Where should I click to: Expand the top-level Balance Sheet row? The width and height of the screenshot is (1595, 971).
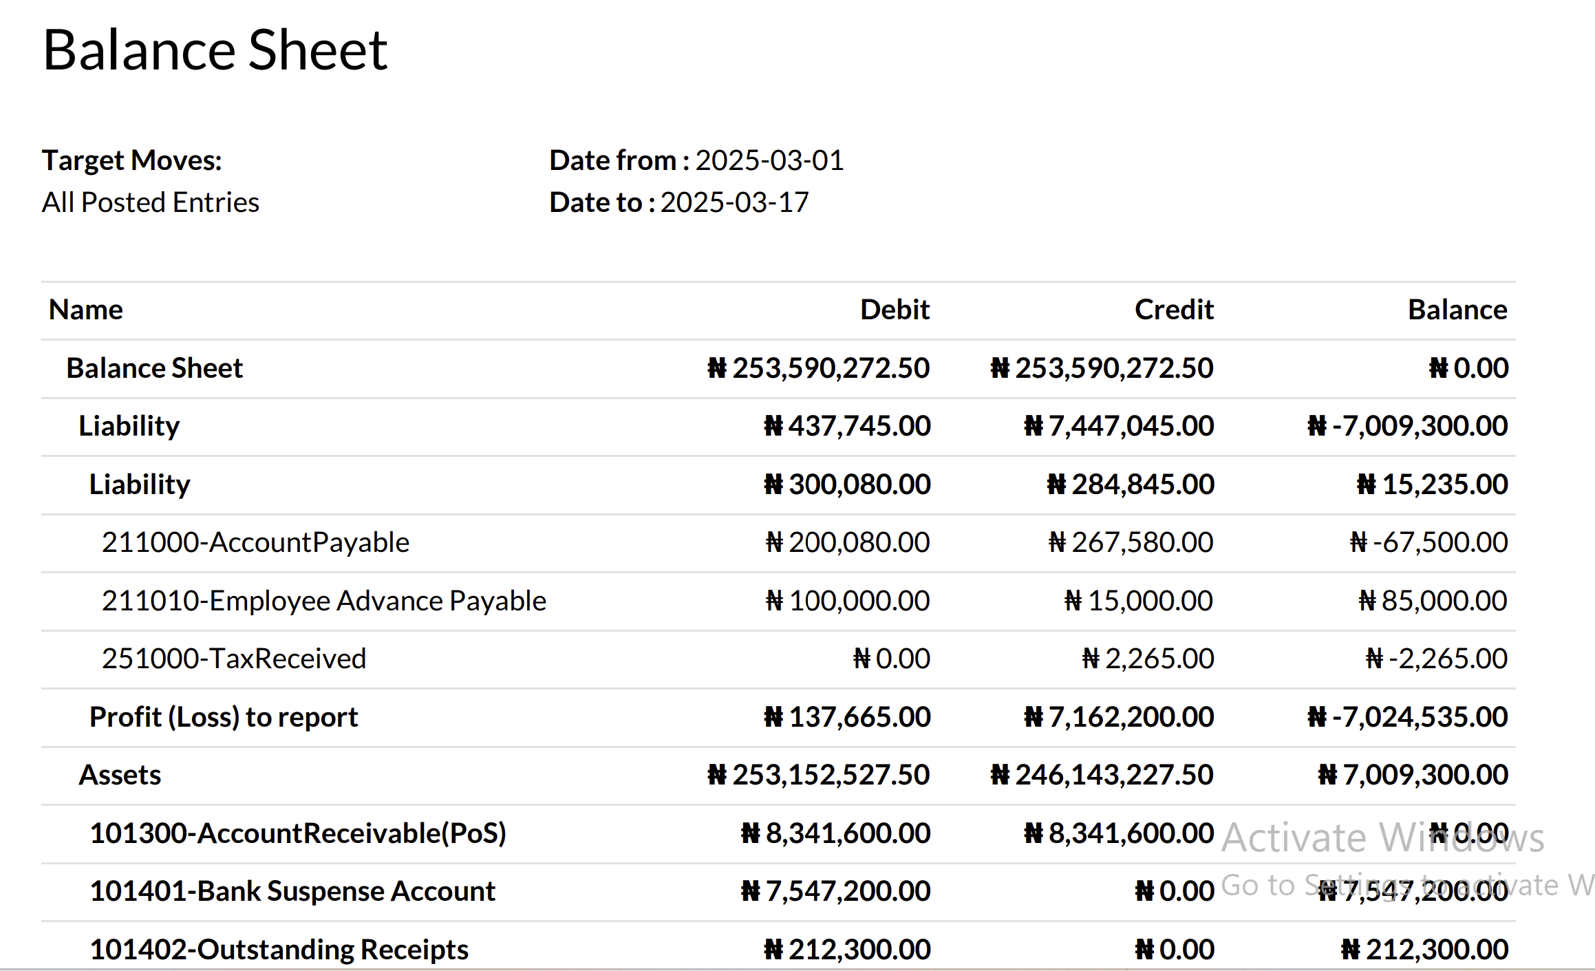(153, 367)
